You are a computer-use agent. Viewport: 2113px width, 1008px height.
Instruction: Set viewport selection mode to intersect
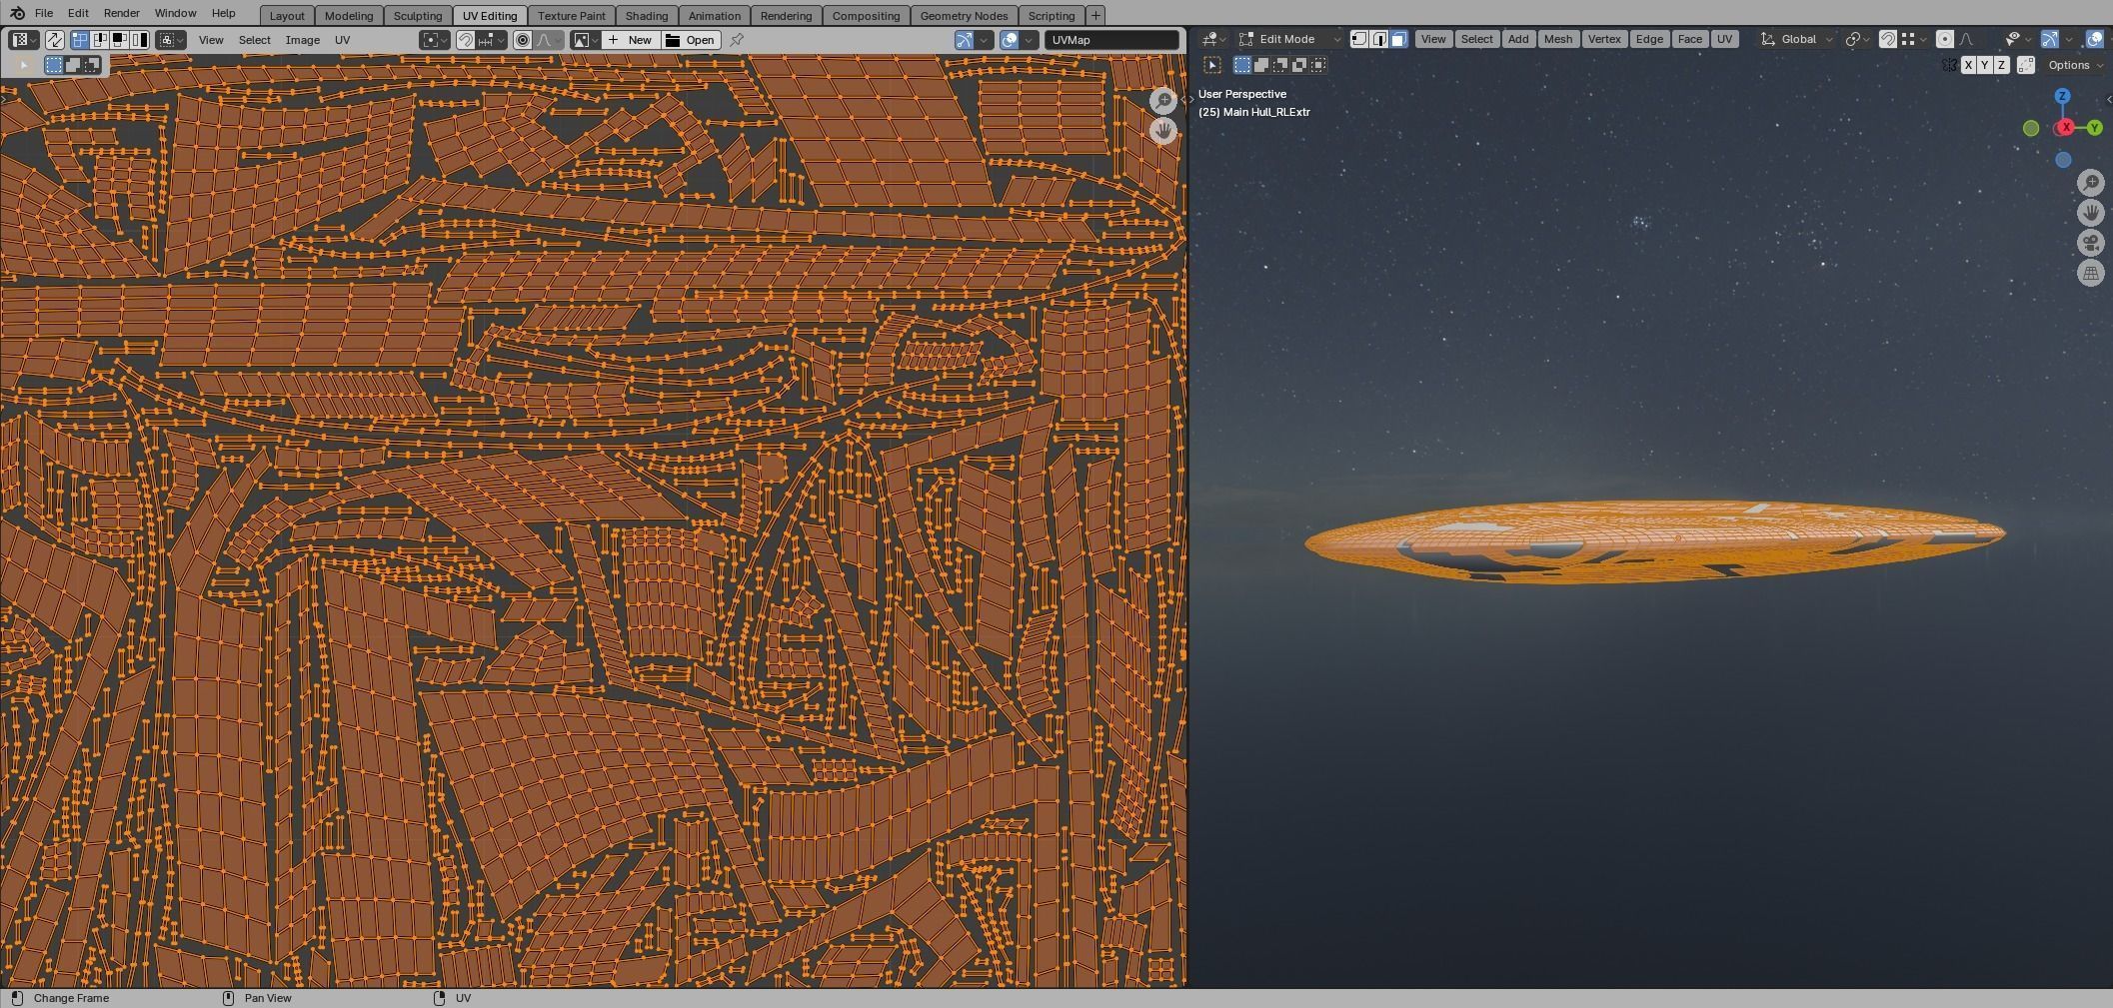[1318, 65]
